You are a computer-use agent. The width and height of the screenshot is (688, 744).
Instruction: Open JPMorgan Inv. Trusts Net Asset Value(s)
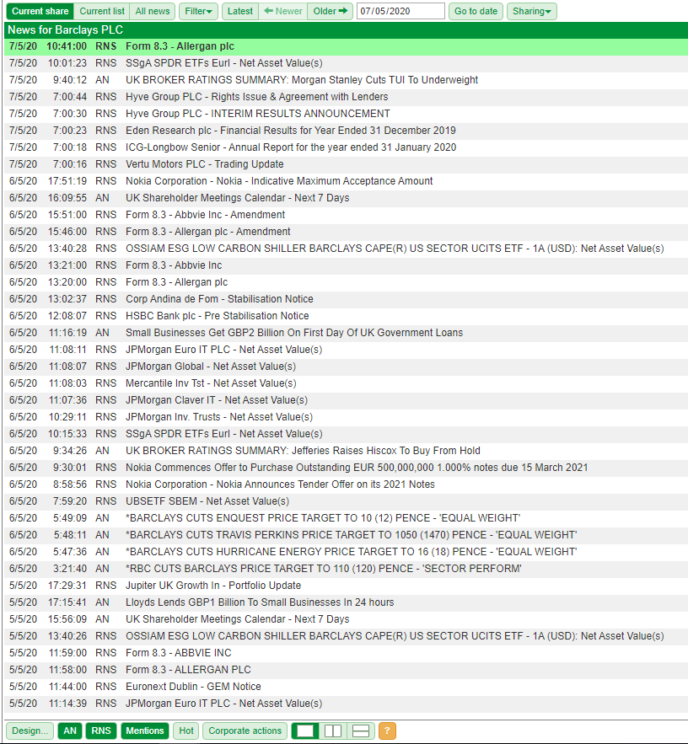click(x=346, y=417)
